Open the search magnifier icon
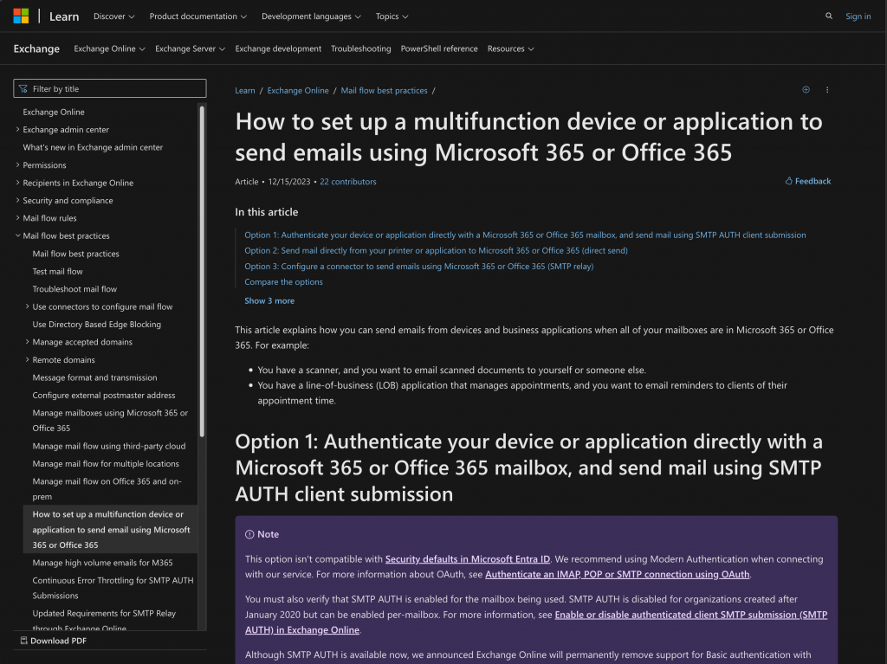 pyautogui.click(x=829, y=16)
